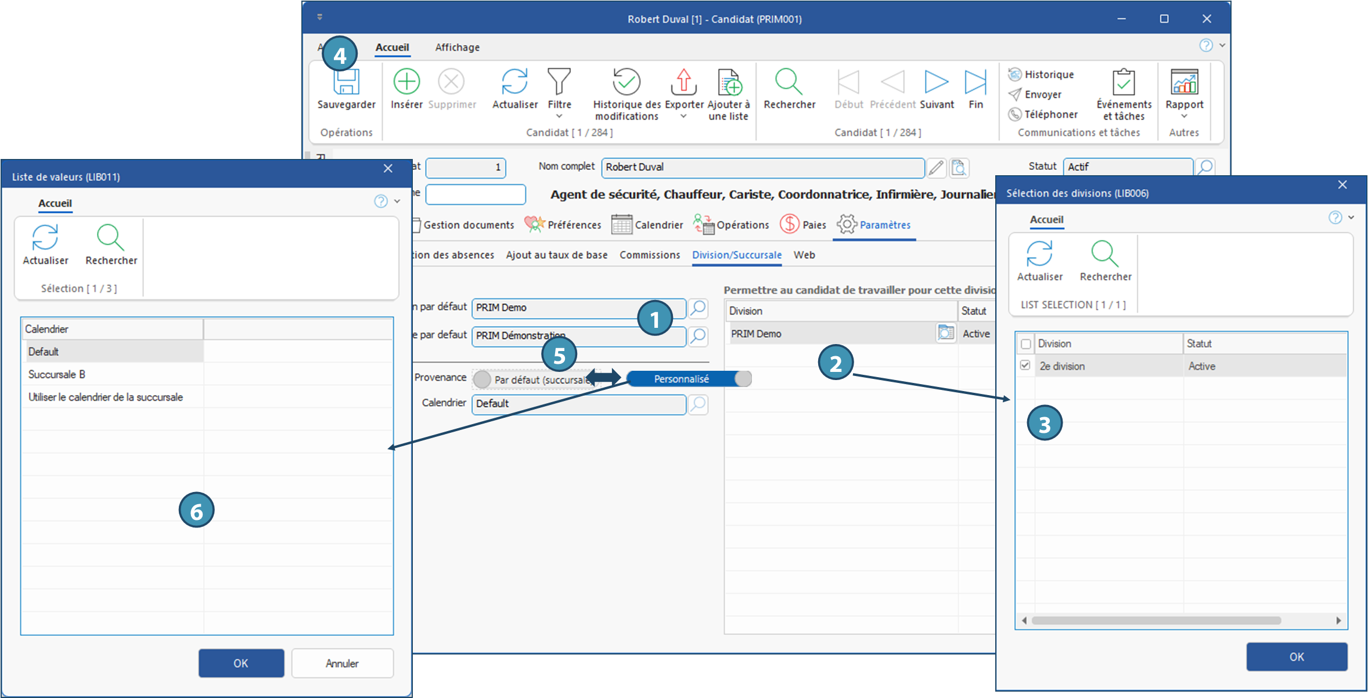
Task: Click Actualiser in the main candidate ribbon
Action: point(514,87)
